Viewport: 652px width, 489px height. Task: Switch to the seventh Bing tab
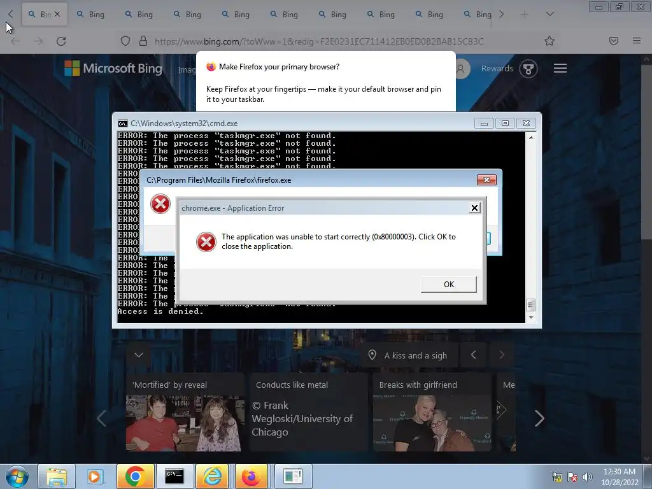click(x=332, y=15)
